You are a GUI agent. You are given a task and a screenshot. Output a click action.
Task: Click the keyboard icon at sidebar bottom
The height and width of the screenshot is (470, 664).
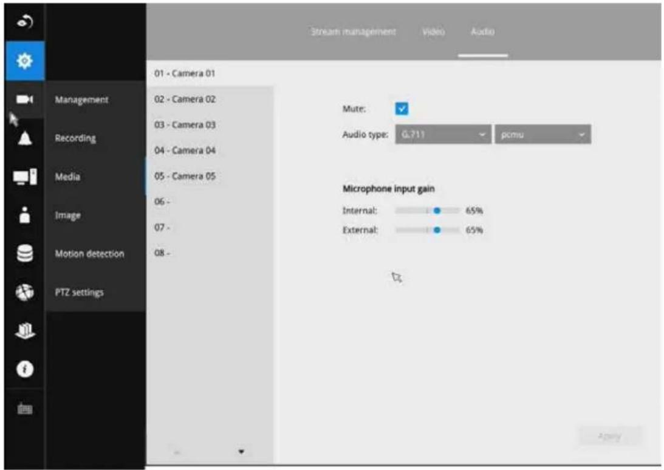coord(24,409)
